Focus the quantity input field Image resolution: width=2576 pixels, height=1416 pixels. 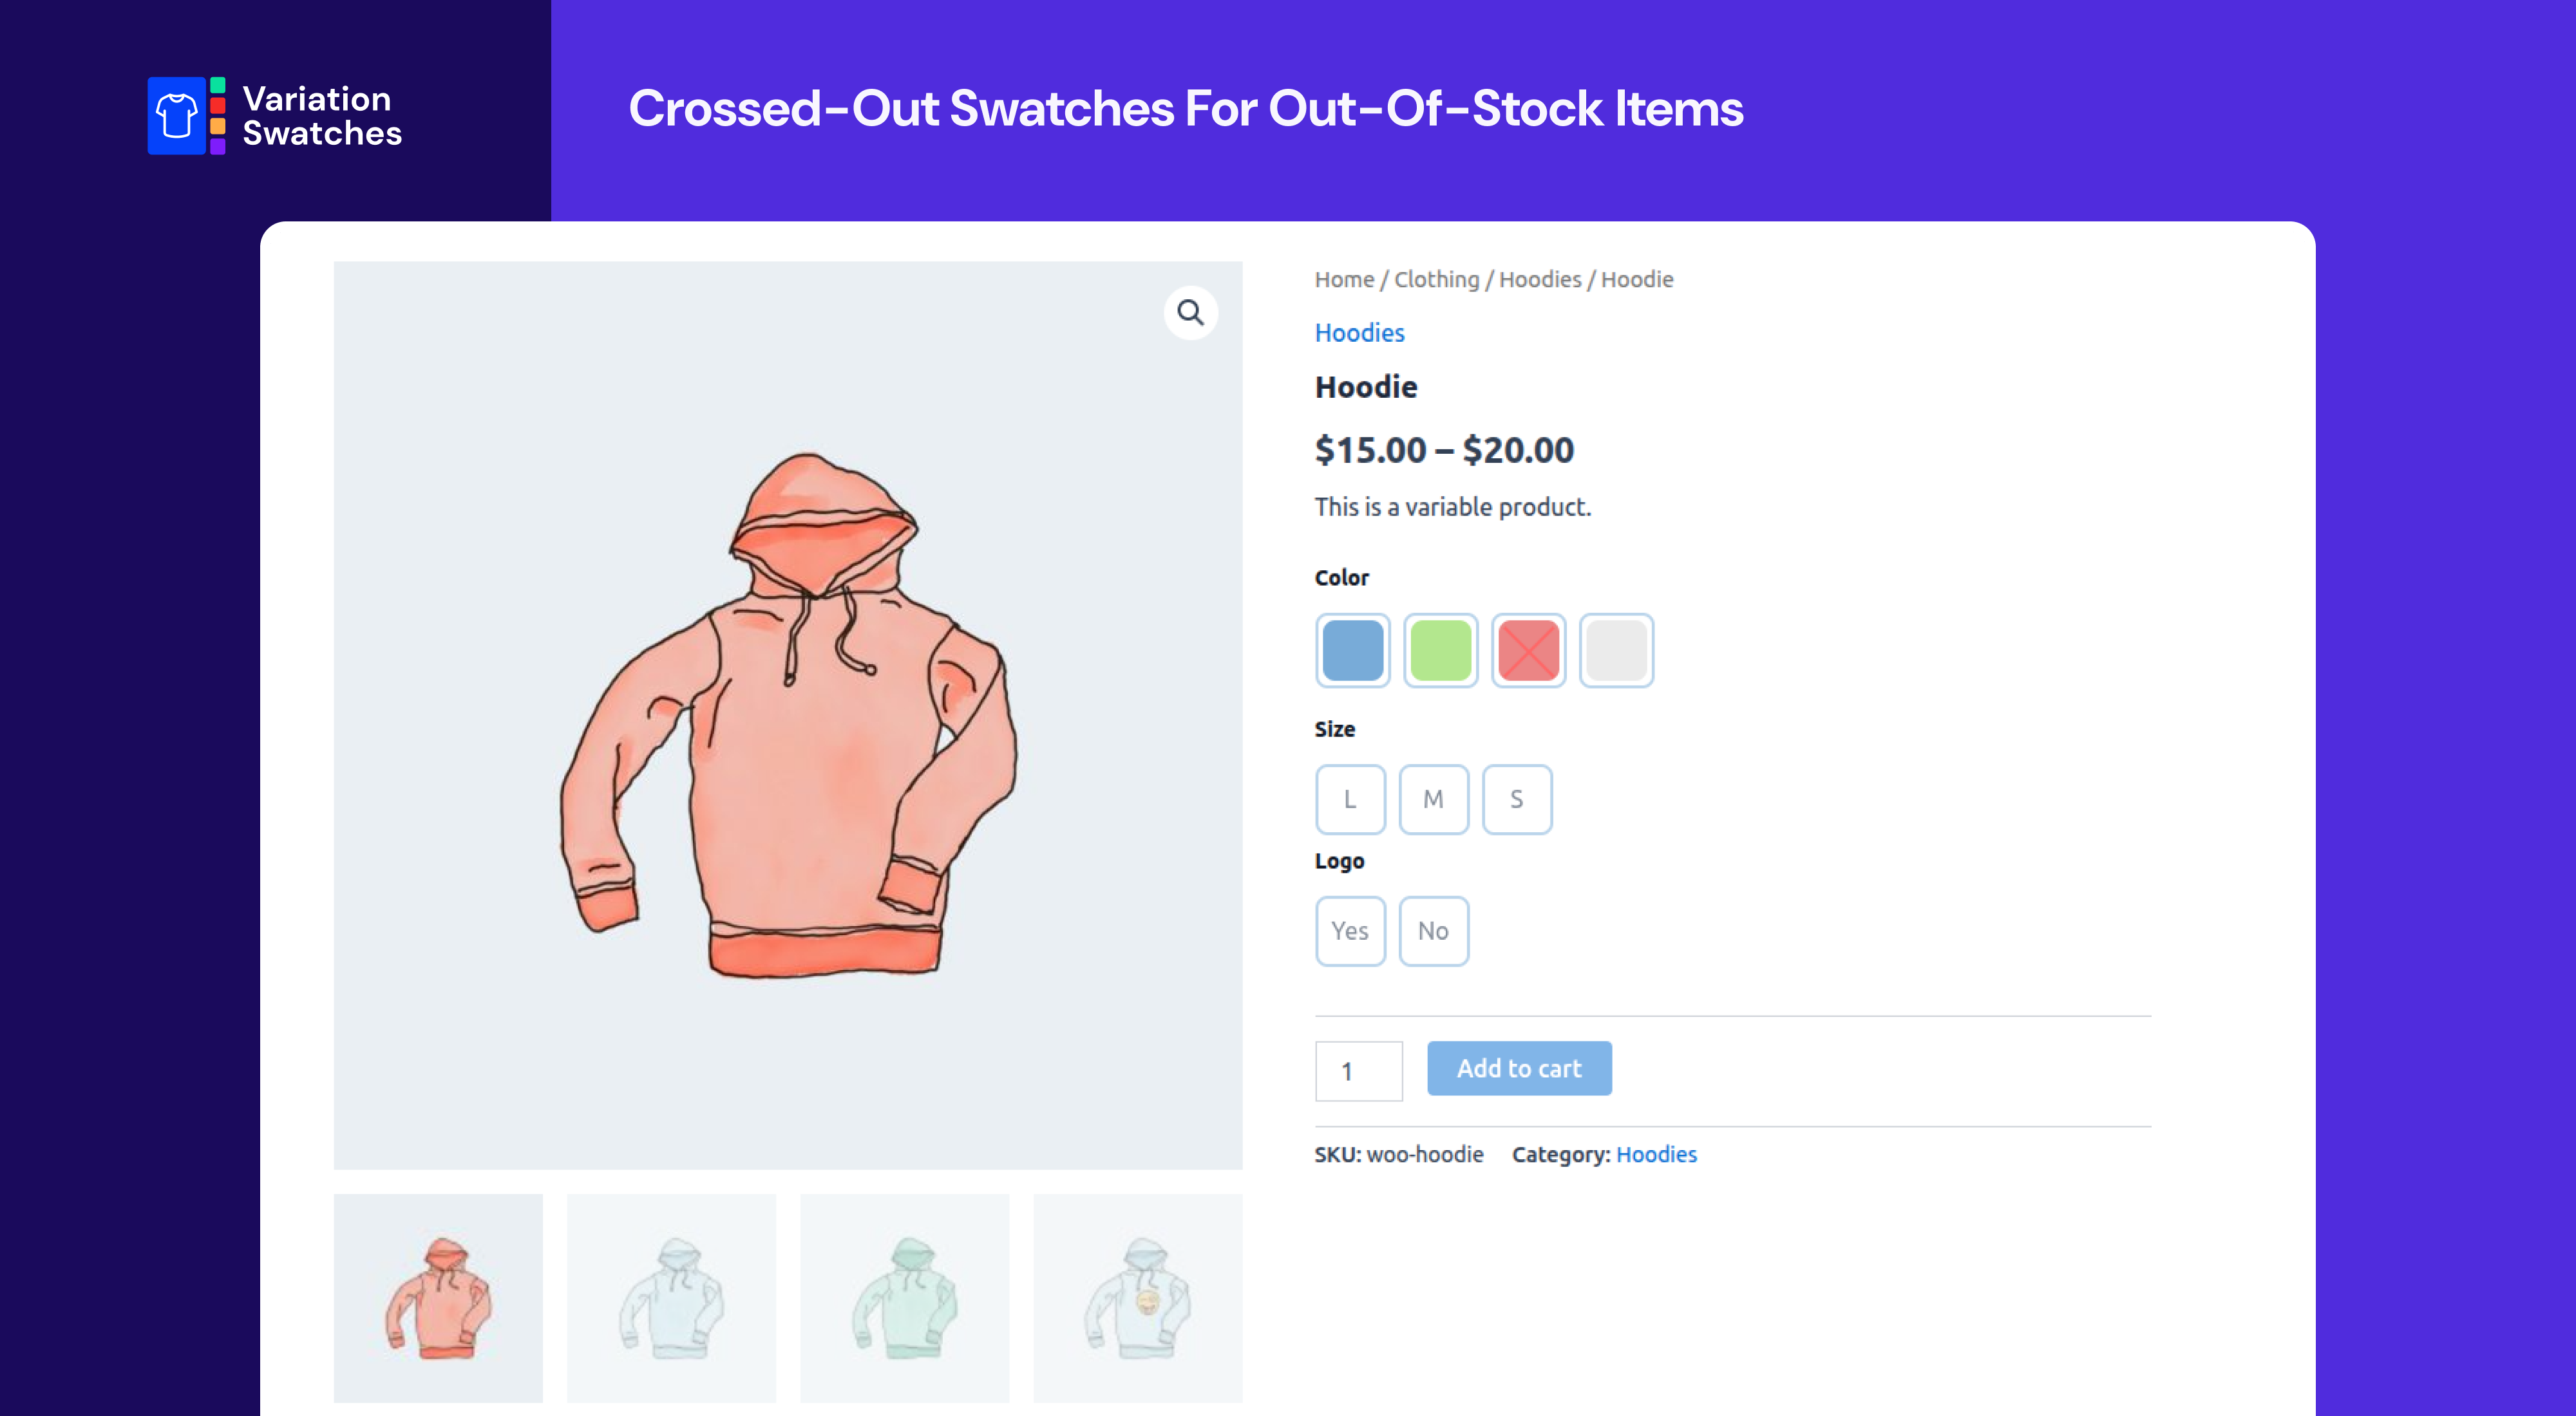[x=1358, y=1071]
